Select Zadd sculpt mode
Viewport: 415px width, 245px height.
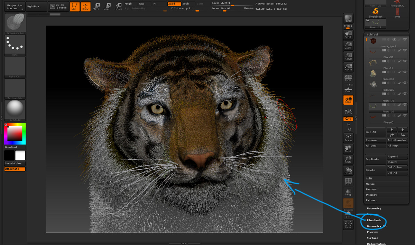(174, 4)
